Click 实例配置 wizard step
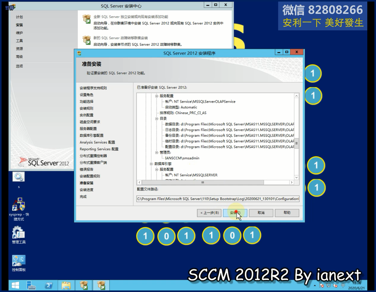 tap(86, 115)
